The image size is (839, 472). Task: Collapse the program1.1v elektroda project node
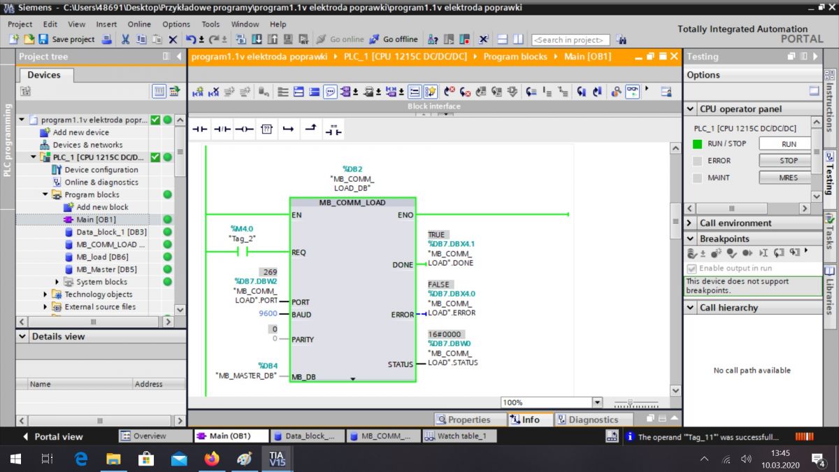22,120
